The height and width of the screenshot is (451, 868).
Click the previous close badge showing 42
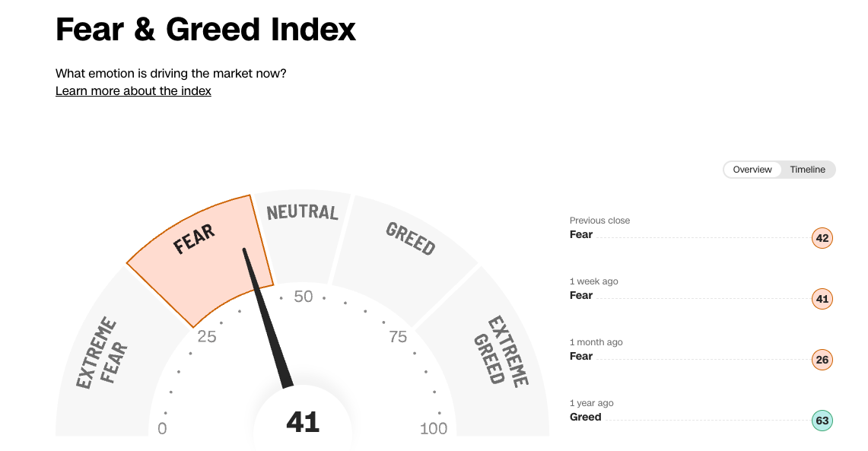click(822, 238)
